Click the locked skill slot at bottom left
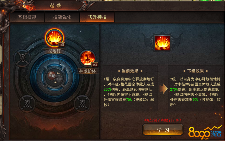Screen dimensions: 225x141 click(27, 103)
